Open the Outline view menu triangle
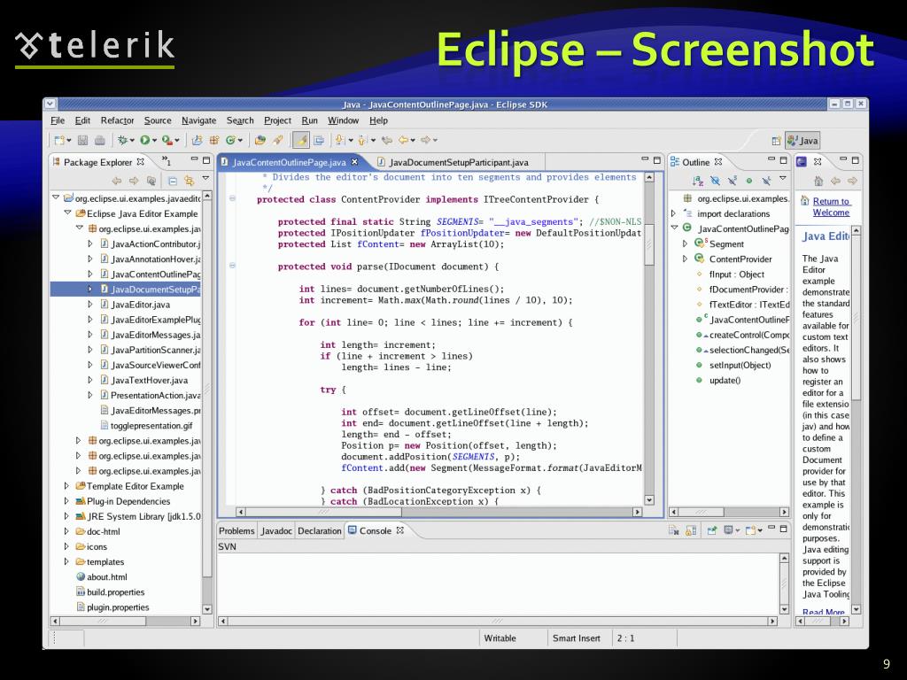Viewport: 907px width, 680px height. 783,179
